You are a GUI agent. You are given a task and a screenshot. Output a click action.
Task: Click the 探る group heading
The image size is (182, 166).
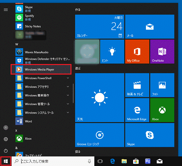pos(77,151)
